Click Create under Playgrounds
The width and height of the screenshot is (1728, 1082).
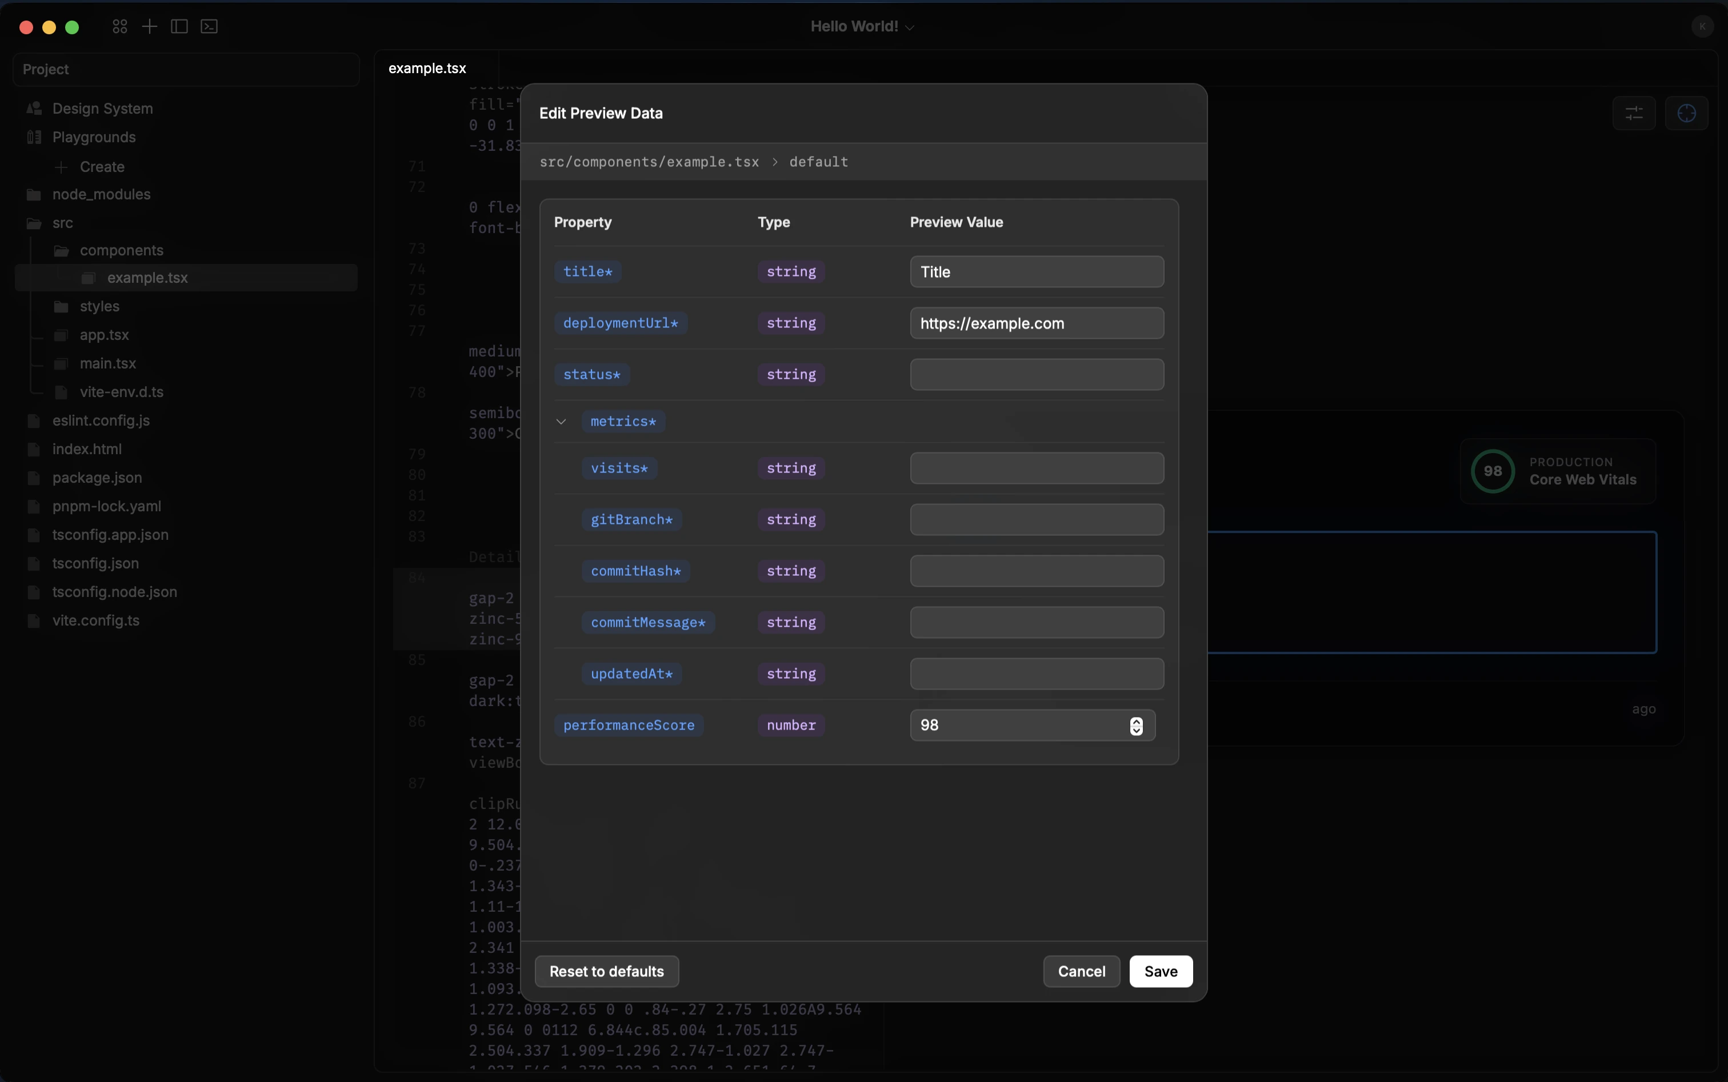click(x=102, y=167)
